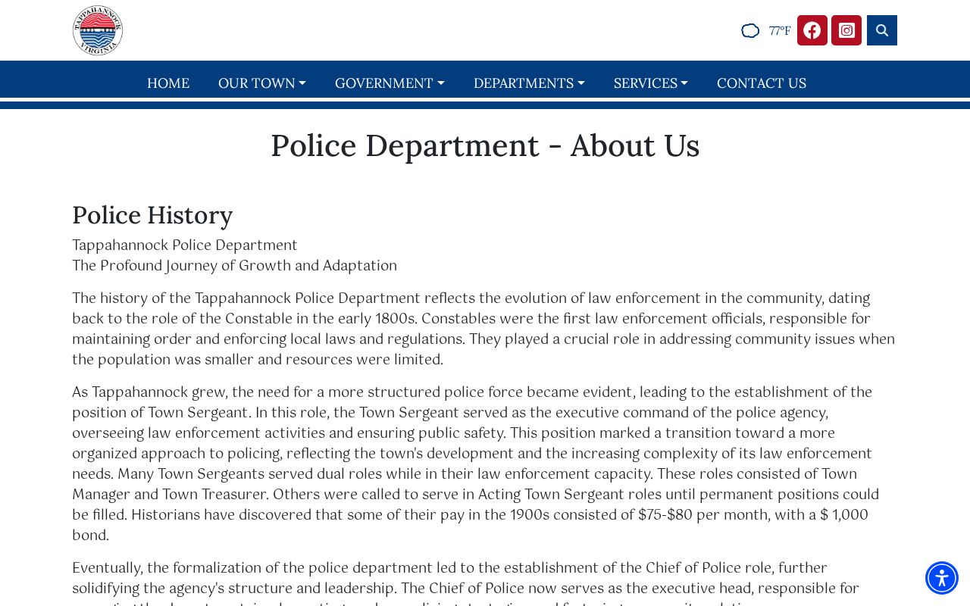Click the 'Police Department - About Us' title
The width and height of the screenshot is (970, 606).
click(x=485, y=145)
